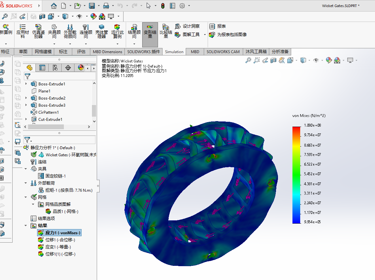This screenshot has width=375, height=280.
Task: Collapse the 网格 (Mesh) folder
Action: pos(26,197)
